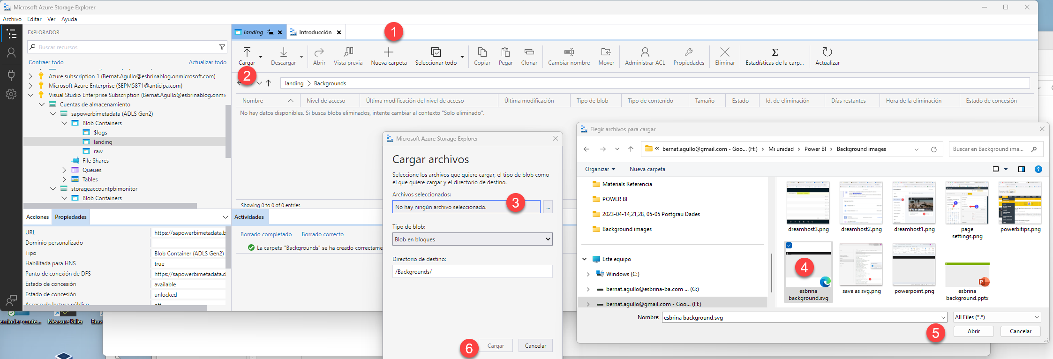The image size is (1053, 359).
Task: Click the Actualizar refresh icon
Action: pos(827,52)
